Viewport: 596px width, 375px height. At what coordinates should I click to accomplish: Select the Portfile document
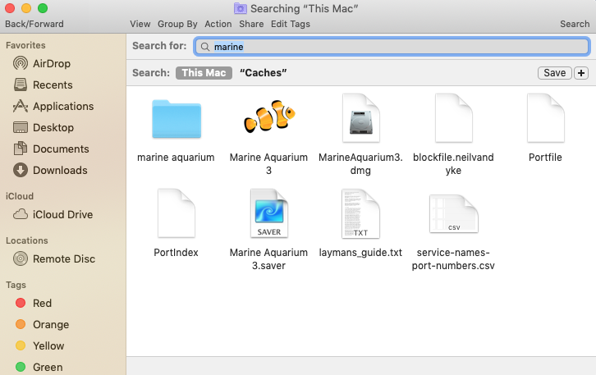point(545,121)
